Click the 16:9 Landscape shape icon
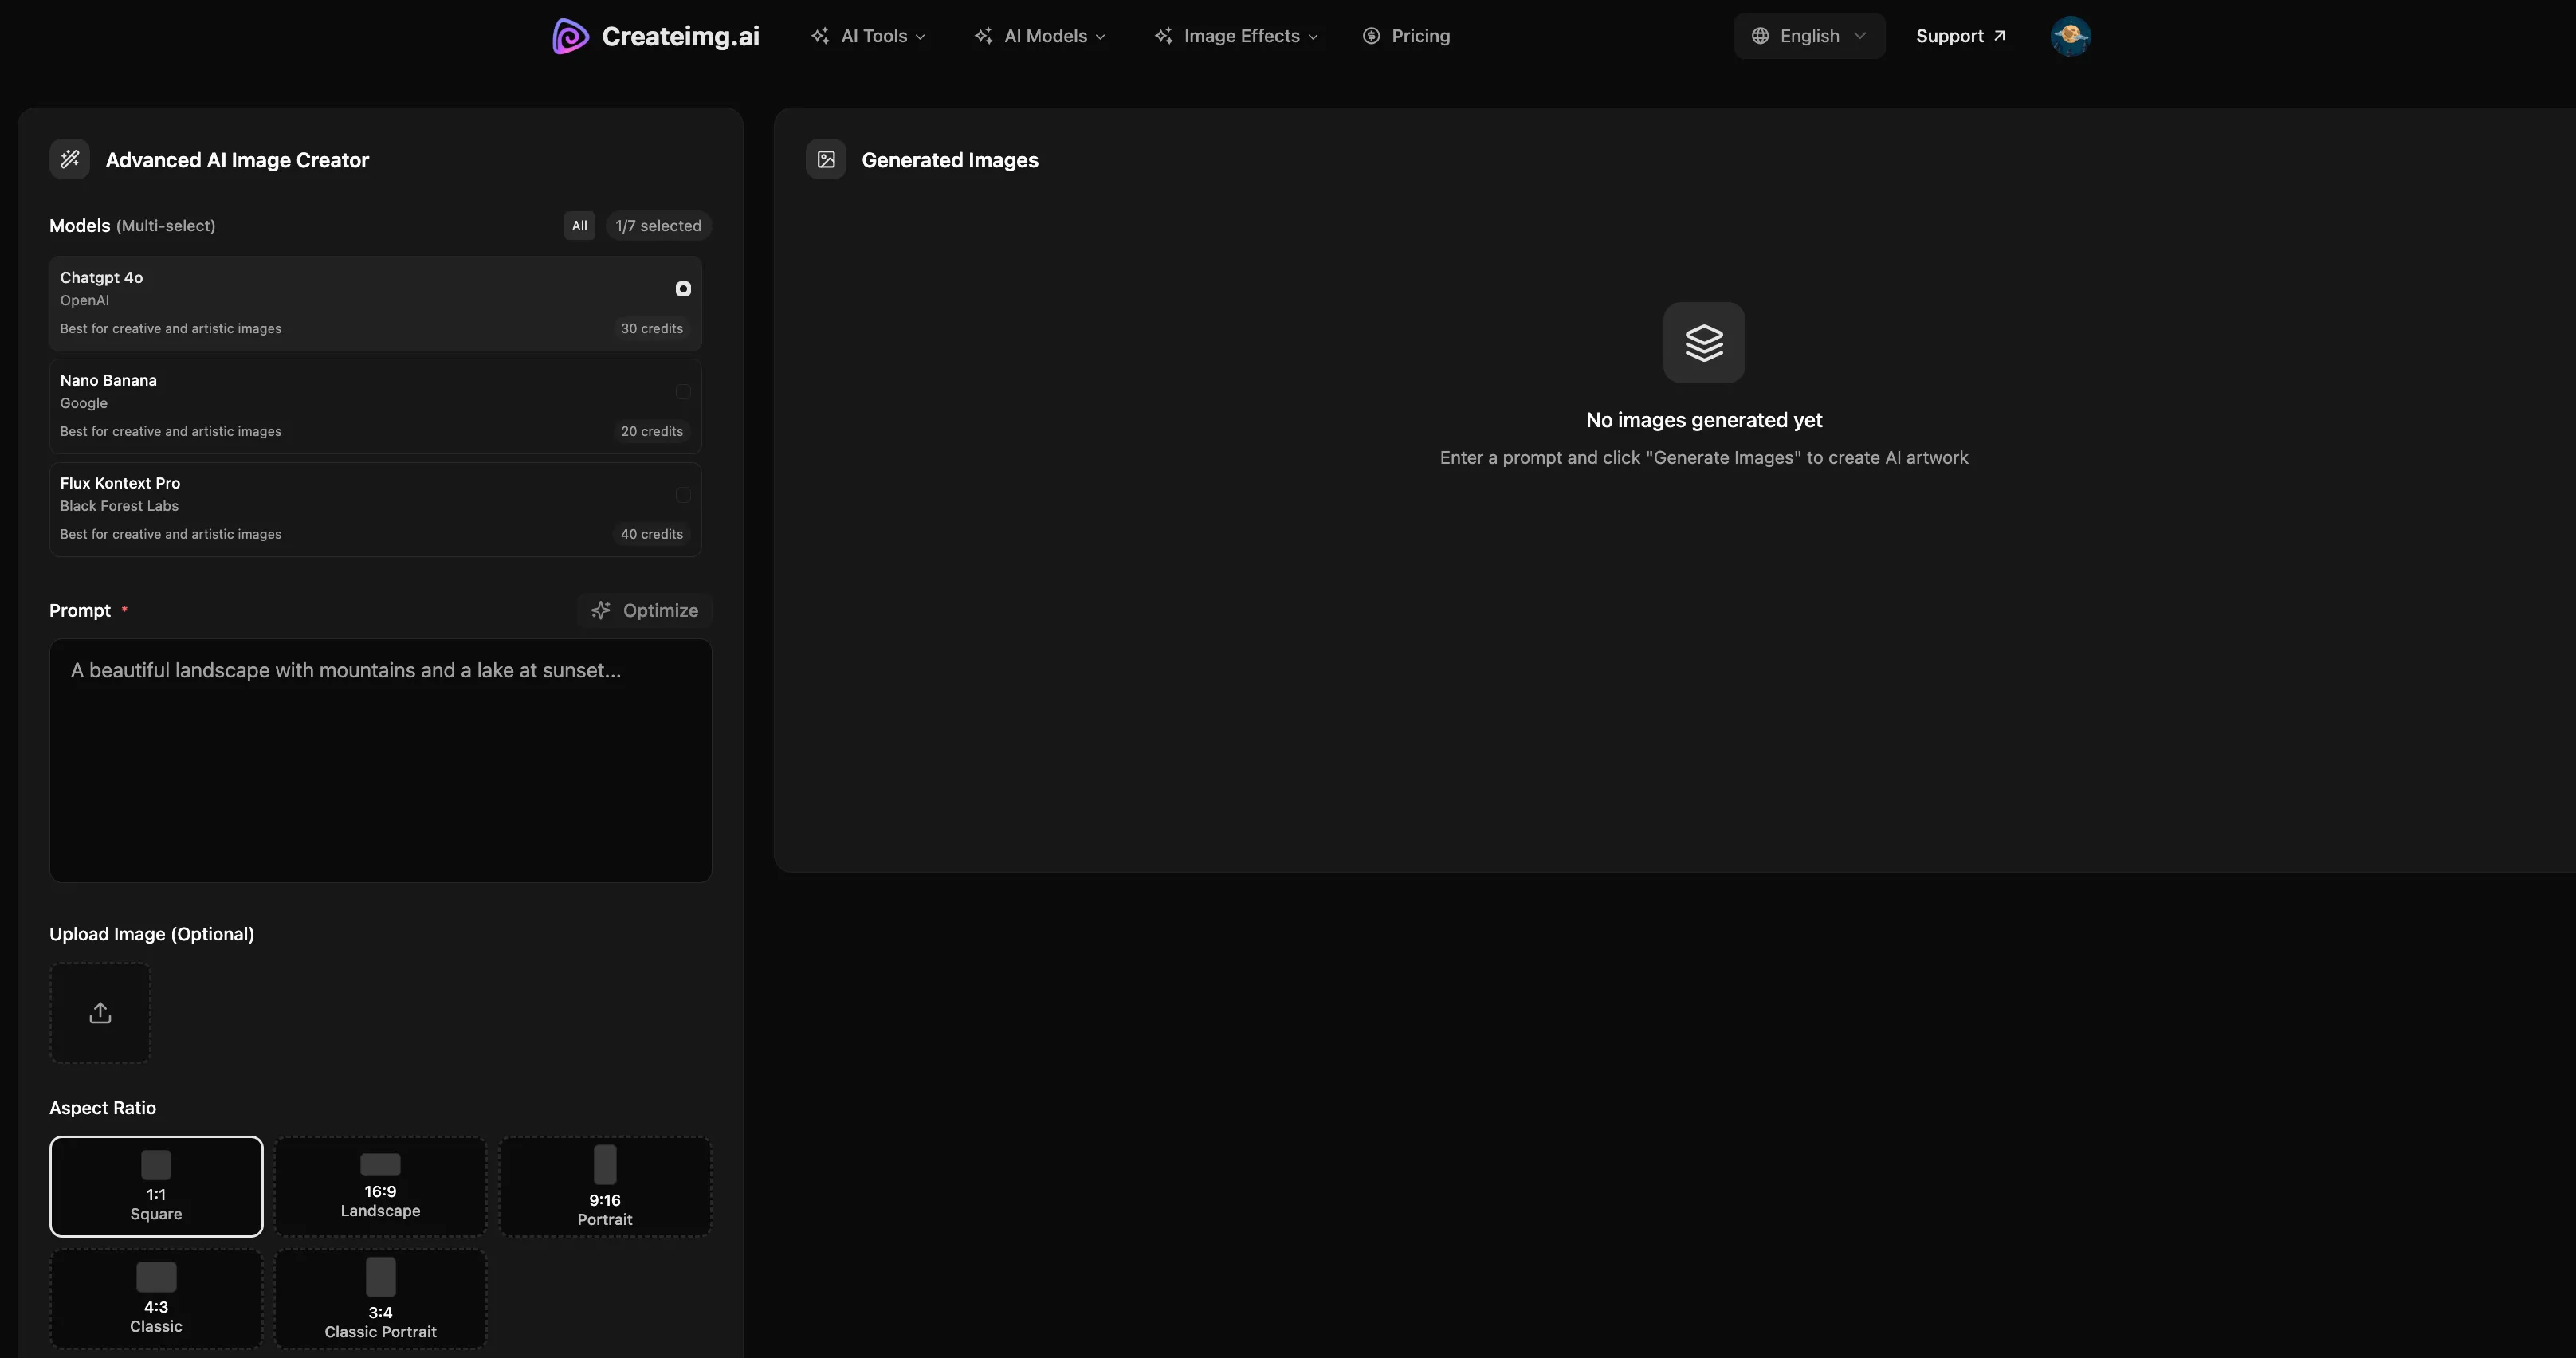Image resolution: width=2576 pixels, height=1358 pixels. [x=380, y=1164]
